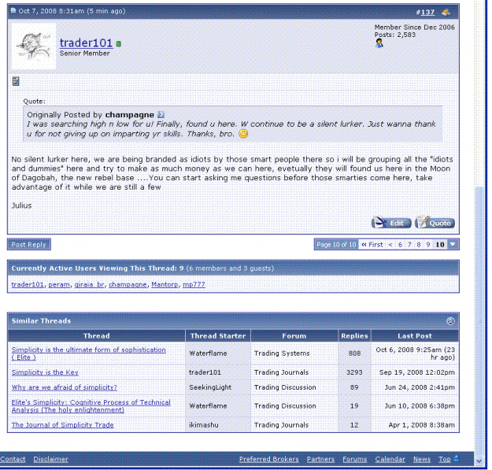Open the Contact footer link
Image resolution: width=492 pixels, height=470 pixels.
click(13, 459)
